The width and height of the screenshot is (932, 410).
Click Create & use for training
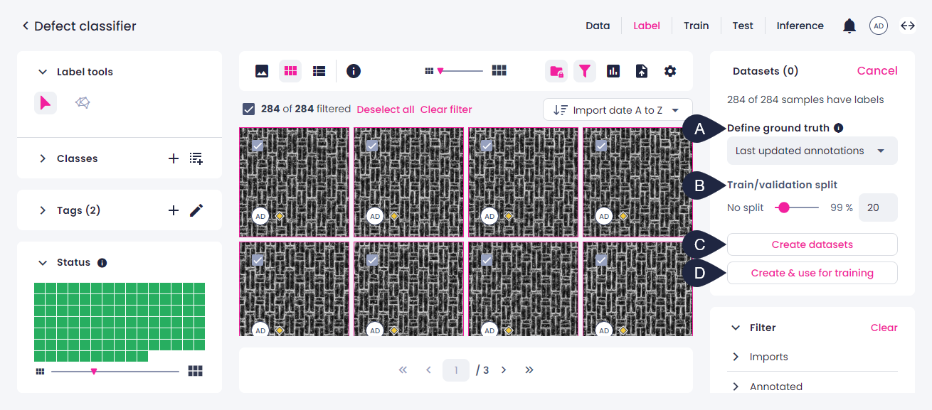click(x=812, y=273)
